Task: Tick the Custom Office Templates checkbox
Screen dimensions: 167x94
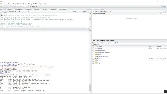Action: coord(93,52)
